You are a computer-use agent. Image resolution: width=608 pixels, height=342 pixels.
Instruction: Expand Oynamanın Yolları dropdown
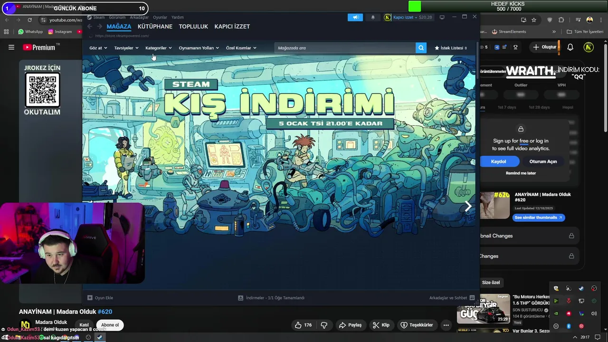point(199,48)
